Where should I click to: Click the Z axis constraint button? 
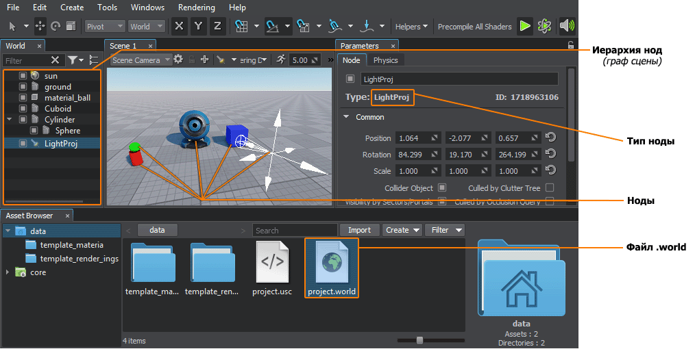(x=217, y=27)
